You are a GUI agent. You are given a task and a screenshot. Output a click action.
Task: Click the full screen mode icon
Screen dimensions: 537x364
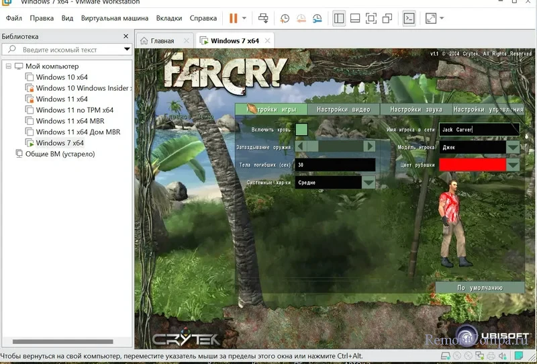[371, 18]
